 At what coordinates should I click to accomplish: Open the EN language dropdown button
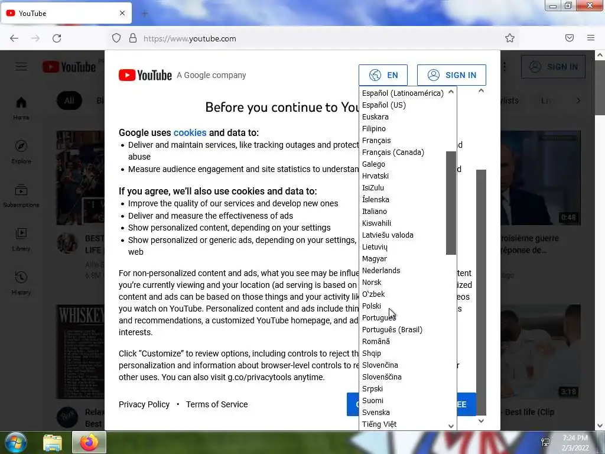pos(383,75)
